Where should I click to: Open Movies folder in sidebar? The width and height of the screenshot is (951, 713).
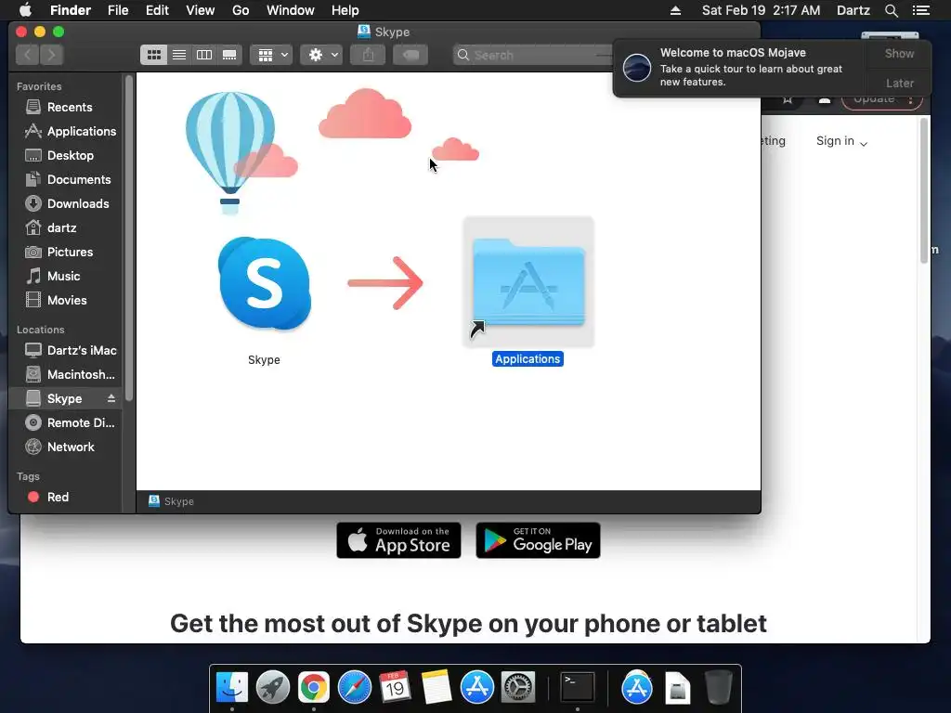click(x=67, y=300)
